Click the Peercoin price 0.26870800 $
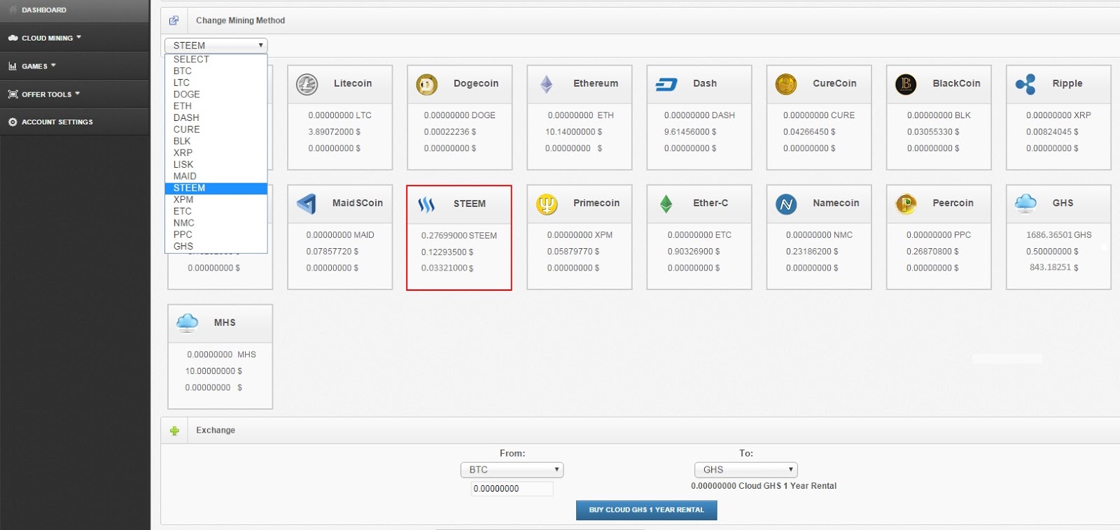Image resolution: width=1120 pixels, height=530 pixels. [x=932, y=252]
